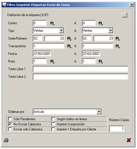Open the Ordenar por Artículo dropdown
The image size is (137, 149).
[99, 112]
